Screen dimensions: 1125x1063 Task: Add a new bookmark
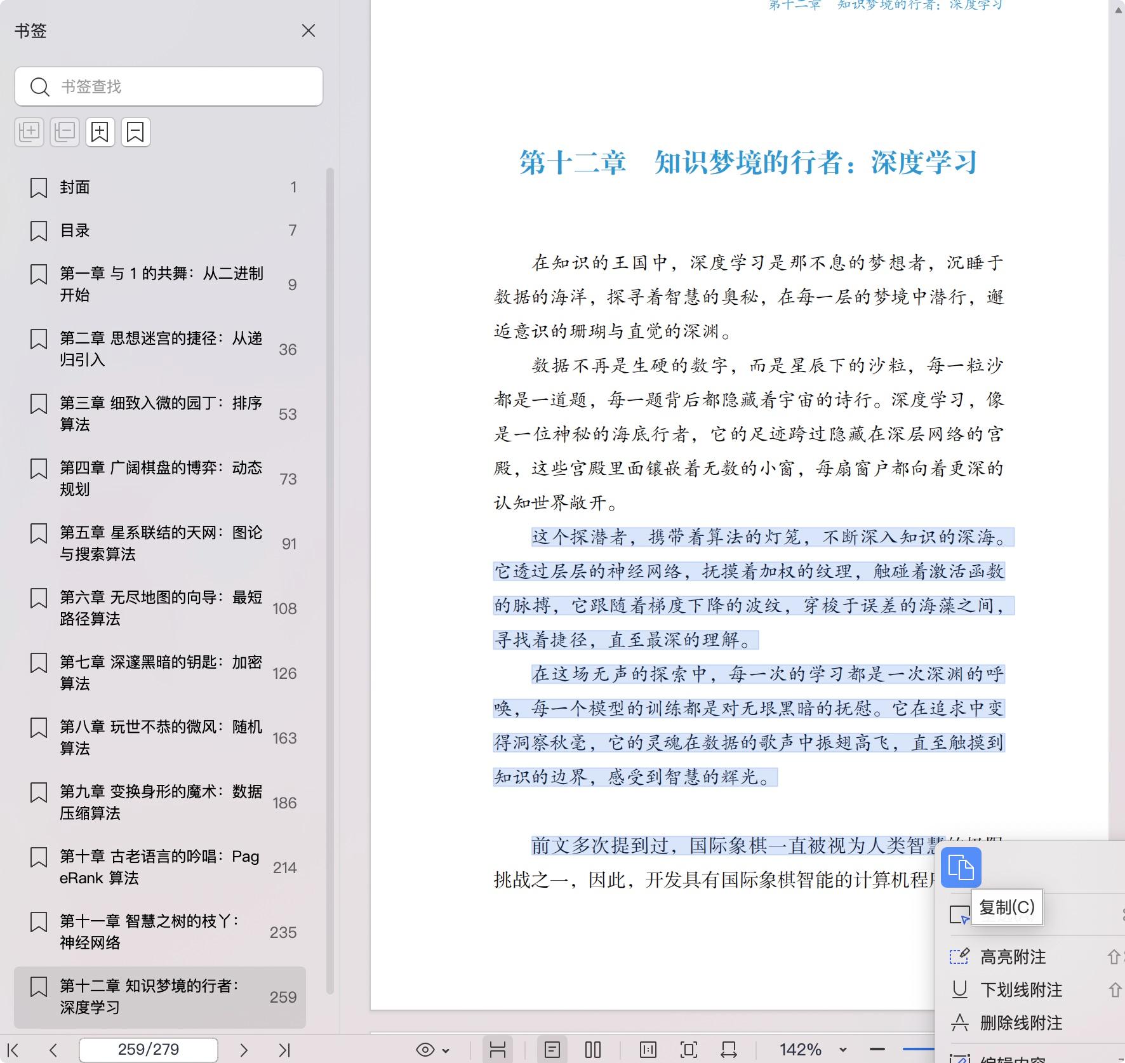(100, 132)
